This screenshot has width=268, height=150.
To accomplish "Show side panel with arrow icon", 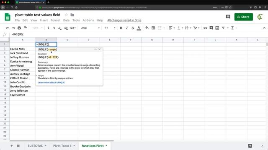I will pos(262,146).
